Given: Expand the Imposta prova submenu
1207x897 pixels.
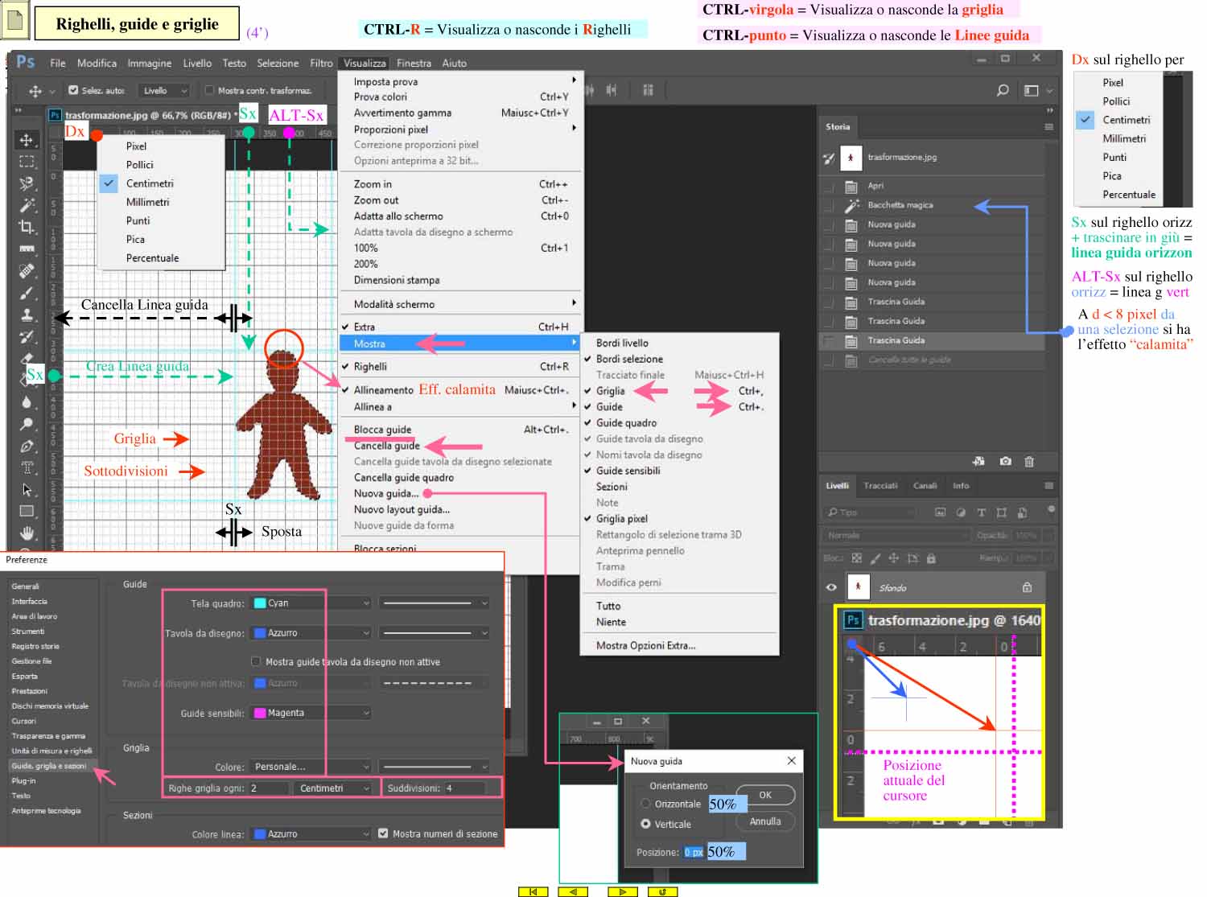Looking at the screenshot, I should tap(461, 81).
